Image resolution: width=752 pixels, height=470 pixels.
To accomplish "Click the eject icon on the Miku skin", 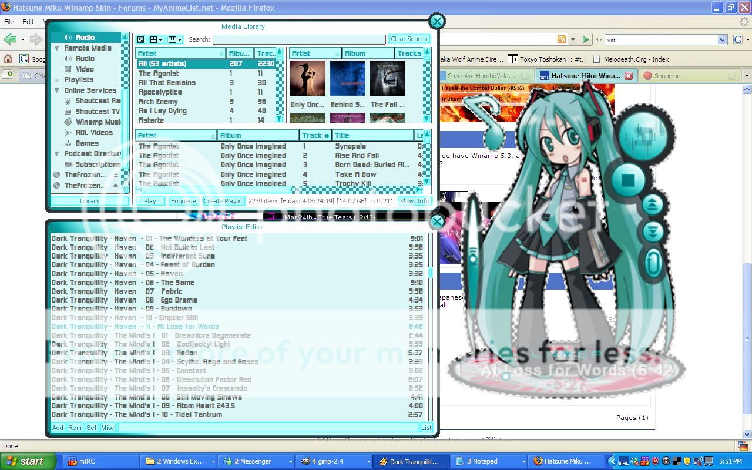I will [x=653, y=205].
